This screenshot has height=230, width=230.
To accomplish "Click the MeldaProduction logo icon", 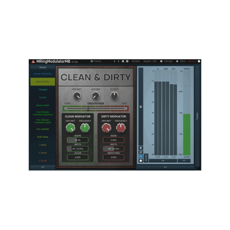I will (x=33, y=61).
